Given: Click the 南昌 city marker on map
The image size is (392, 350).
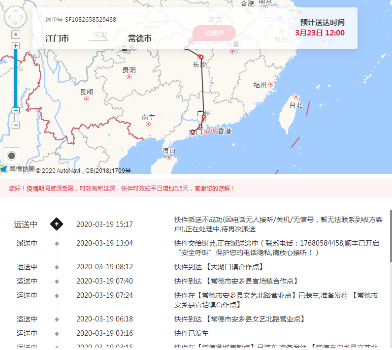Looking at the screenshot, I should coord(232,51).
